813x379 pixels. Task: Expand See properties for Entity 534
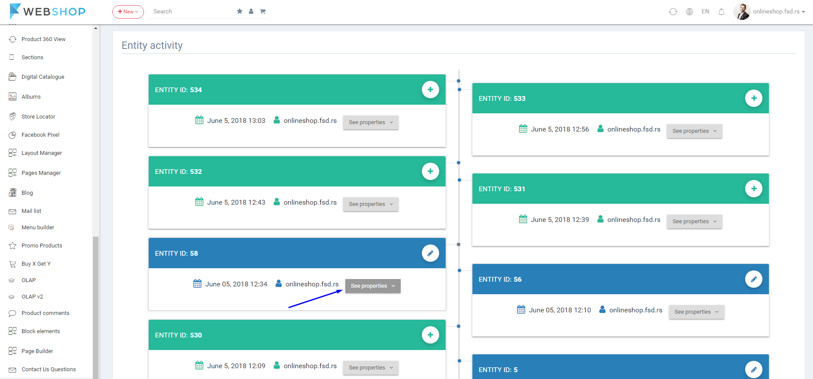tap(371, 122)
